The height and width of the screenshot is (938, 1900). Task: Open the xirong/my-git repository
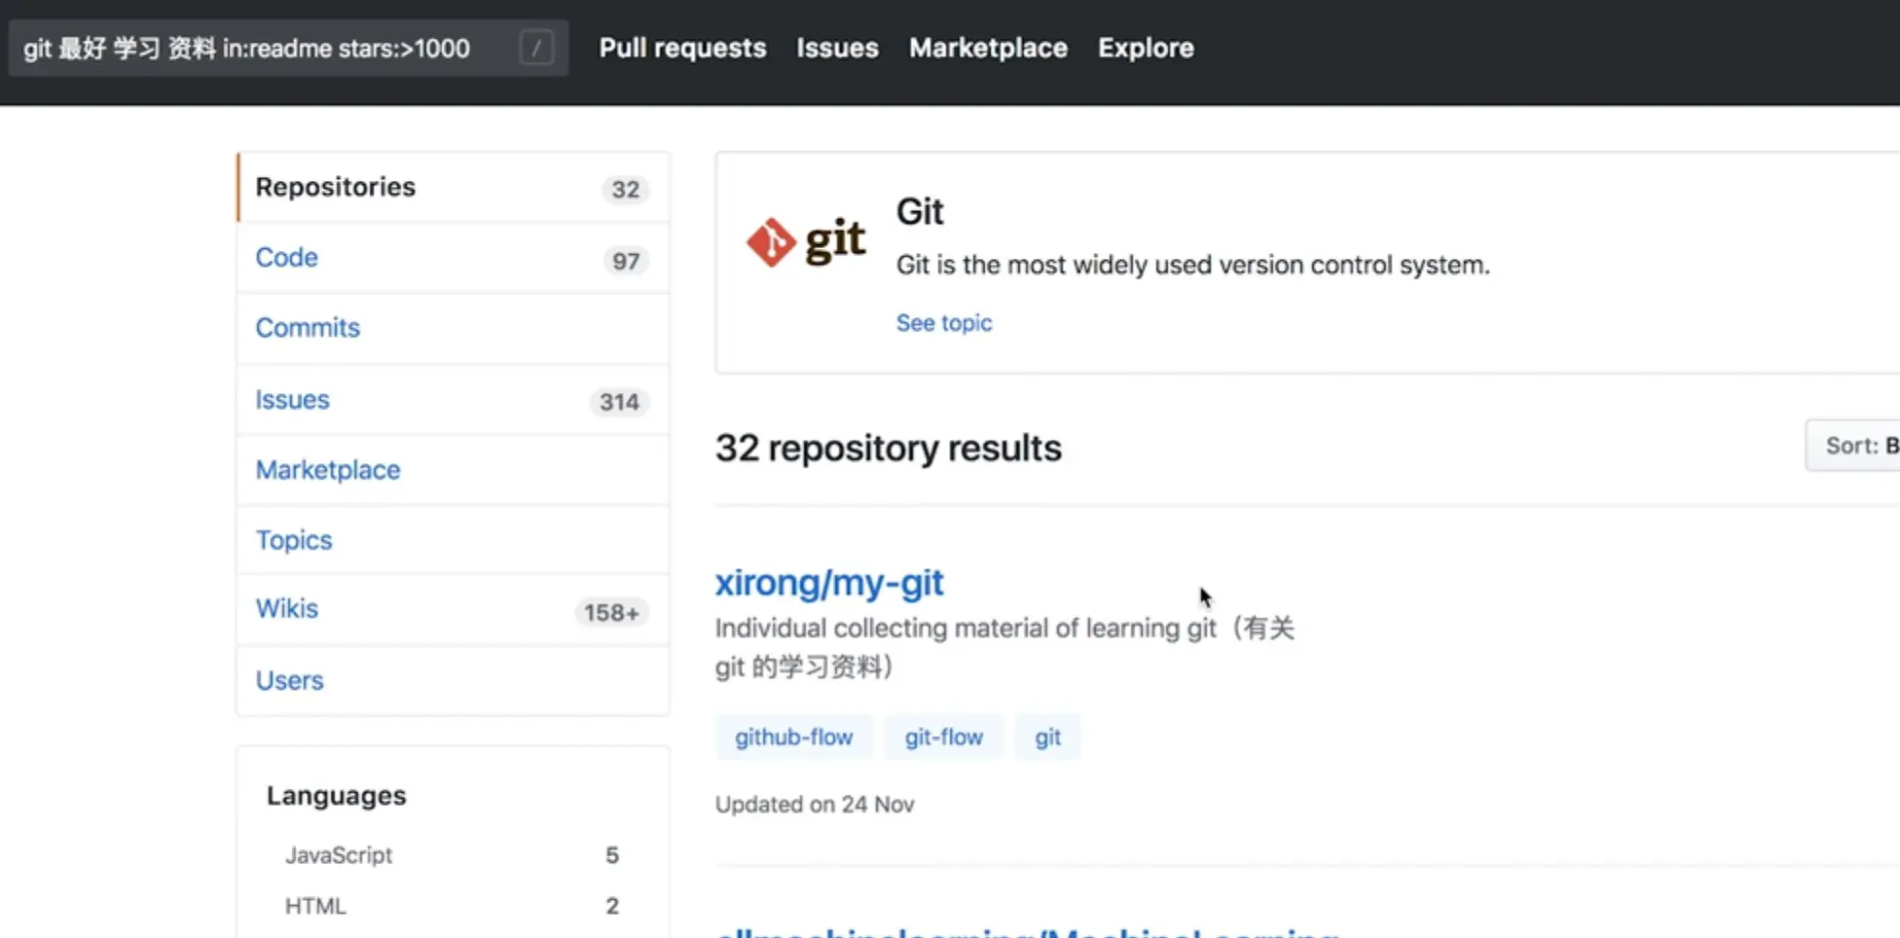tap(829, 583)
